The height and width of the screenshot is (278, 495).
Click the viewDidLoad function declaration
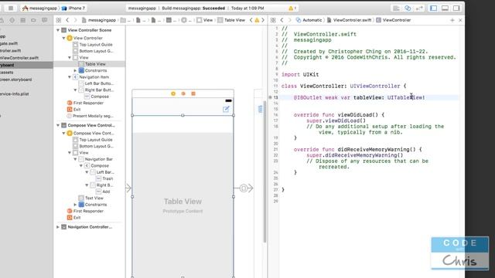coord(339,115)
